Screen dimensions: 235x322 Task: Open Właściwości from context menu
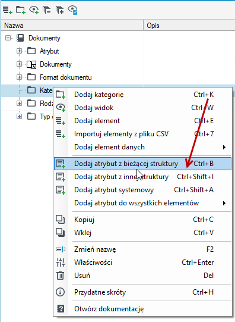142,262
